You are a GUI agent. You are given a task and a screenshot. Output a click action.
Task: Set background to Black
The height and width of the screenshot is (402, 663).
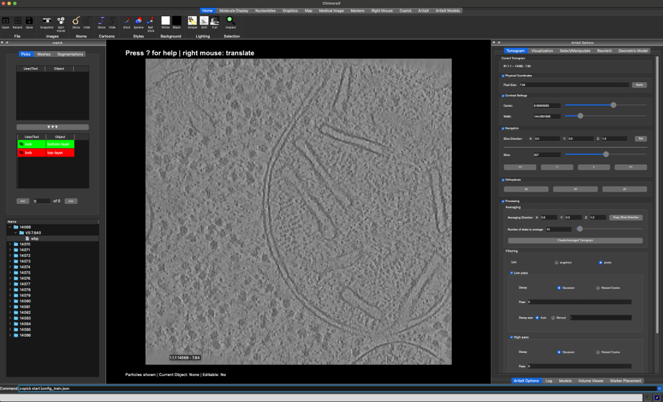(177, 23)
